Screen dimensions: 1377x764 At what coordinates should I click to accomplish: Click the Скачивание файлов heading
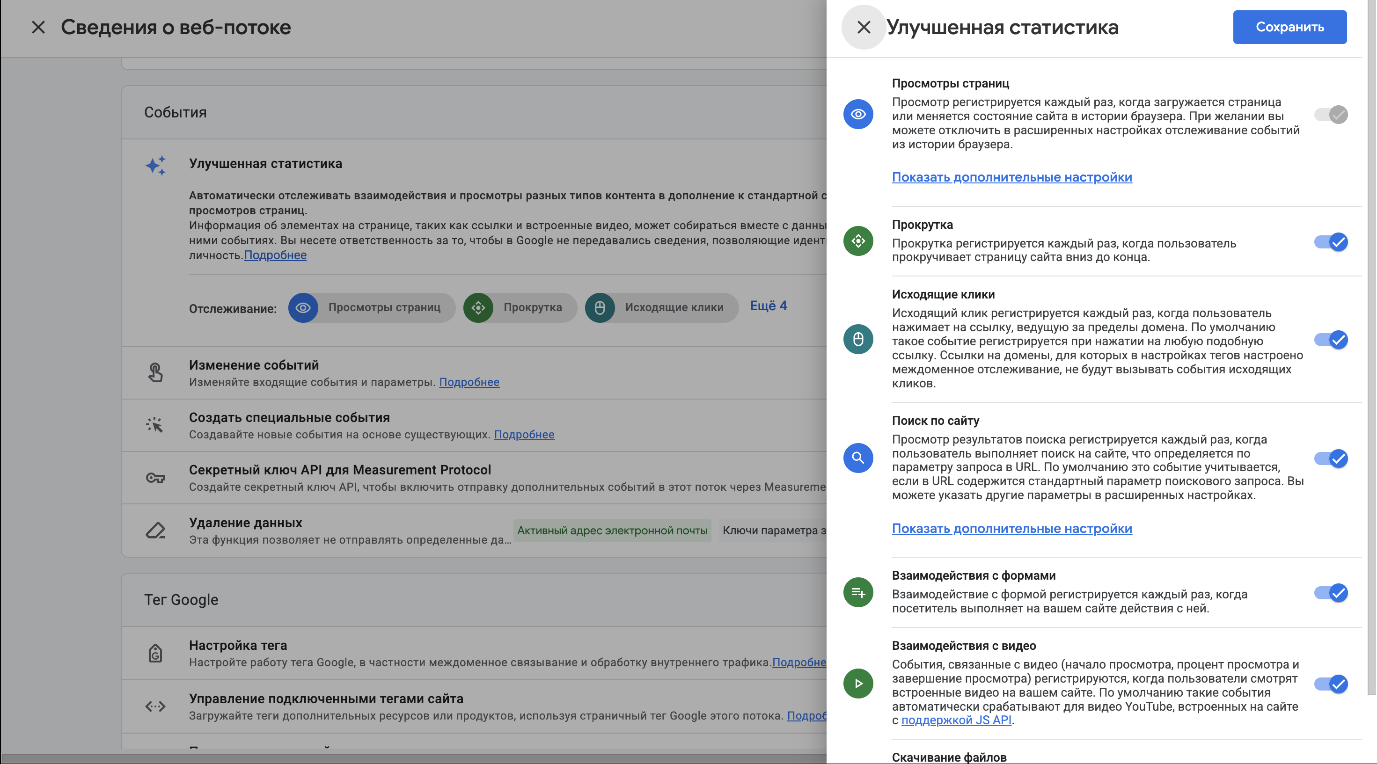949,757
